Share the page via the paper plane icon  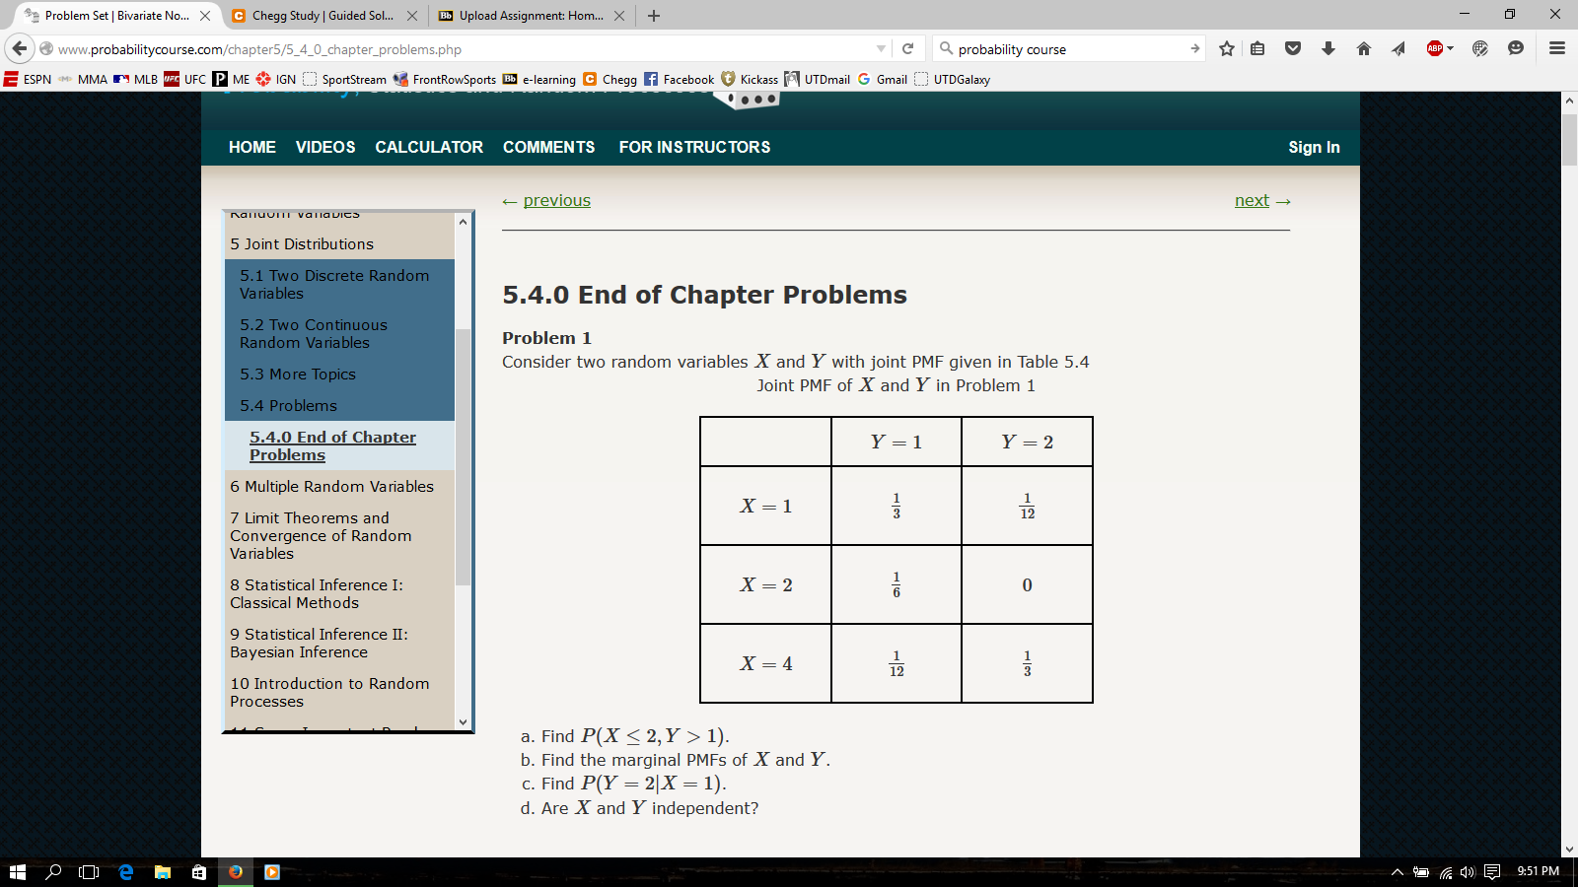point(1398,49)
